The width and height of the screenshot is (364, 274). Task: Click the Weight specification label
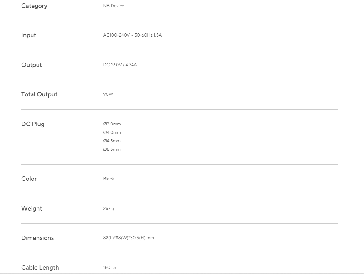pyautogui.click(x=32, y=209)
